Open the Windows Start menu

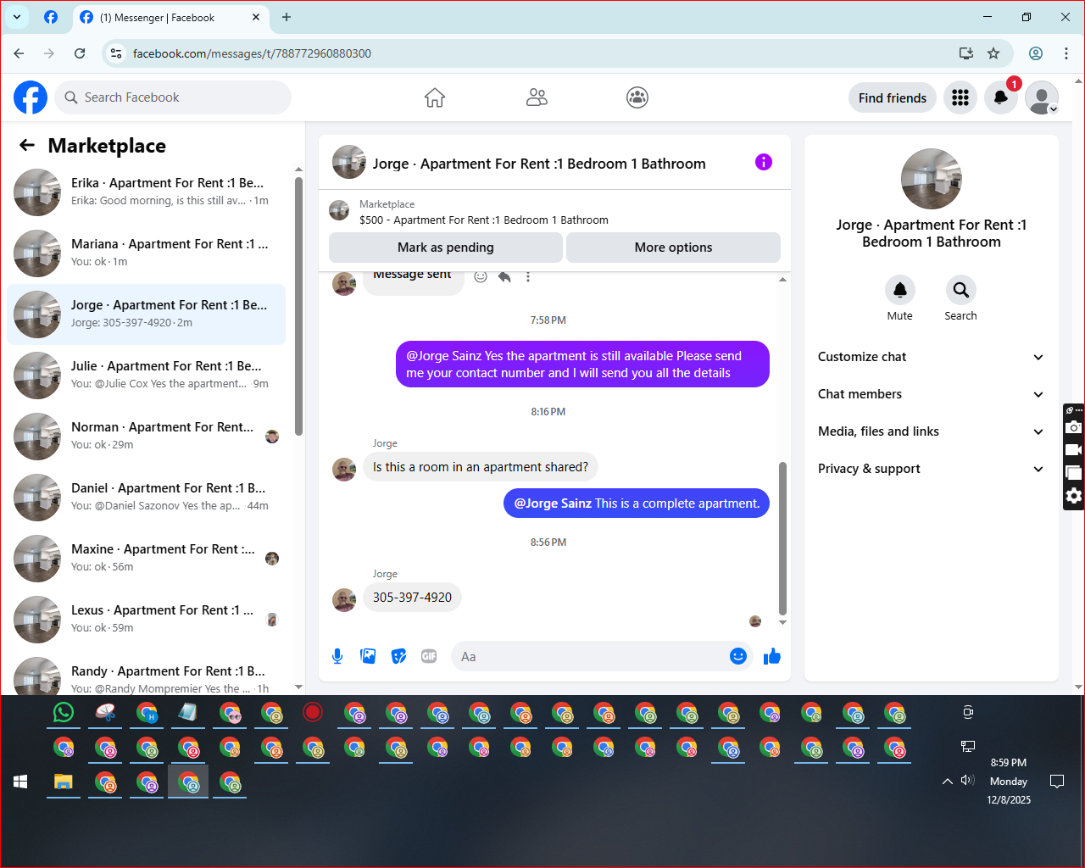click(21, 782)
